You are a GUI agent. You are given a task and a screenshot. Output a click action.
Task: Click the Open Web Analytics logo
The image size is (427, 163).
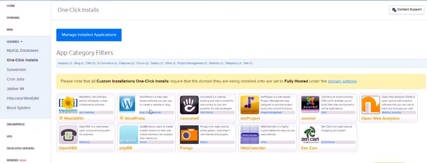(x=371, y=105)
